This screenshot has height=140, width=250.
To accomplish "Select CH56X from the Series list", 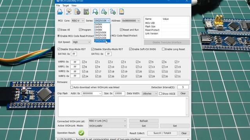I will coord(102,24).
